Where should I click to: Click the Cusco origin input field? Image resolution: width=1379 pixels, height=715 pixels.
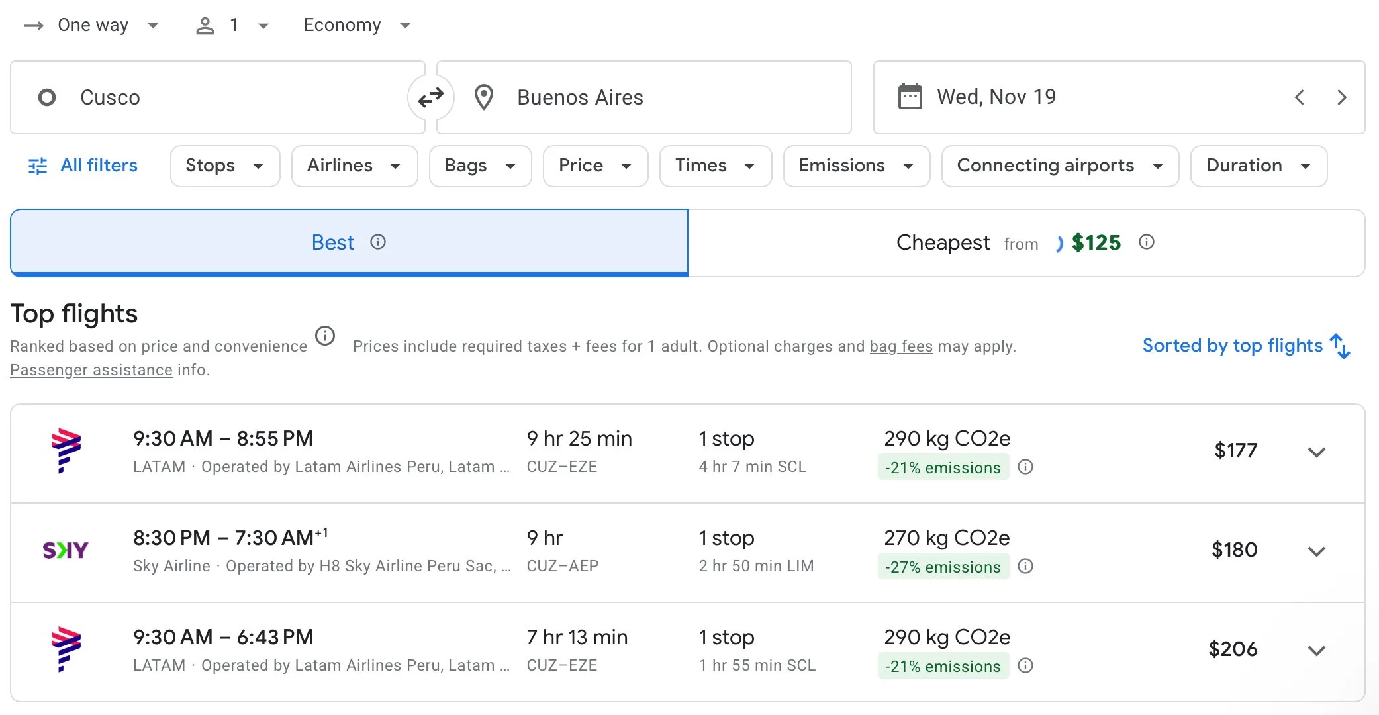(x=218, y=98)
